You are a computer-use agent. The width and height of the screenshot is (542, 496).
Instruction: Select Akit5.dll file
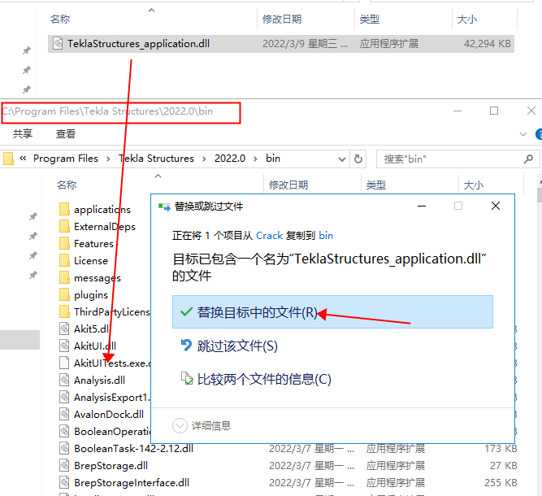pyautogui.click(x=91, y=328)
